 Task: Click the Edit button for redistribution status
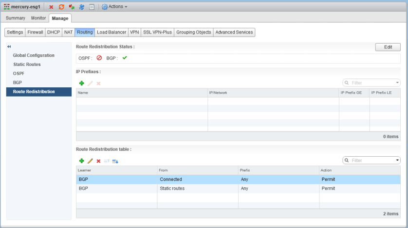tap(388, 47)
